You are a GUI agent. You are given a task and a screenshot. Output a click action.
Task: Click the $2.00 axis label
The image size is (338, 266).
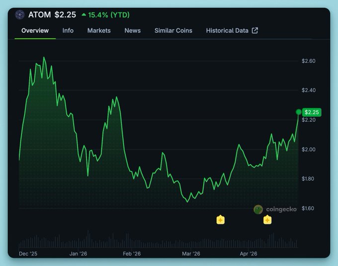click(309, 149)
